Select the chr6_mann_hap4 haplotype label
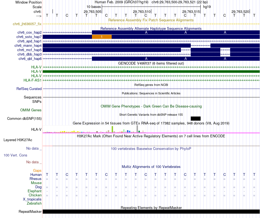 [28, 45]
